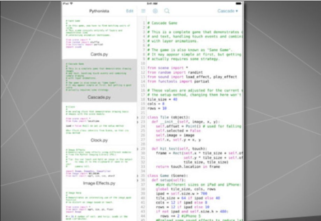Click the 'cols = 8' line

pos(156,104)
